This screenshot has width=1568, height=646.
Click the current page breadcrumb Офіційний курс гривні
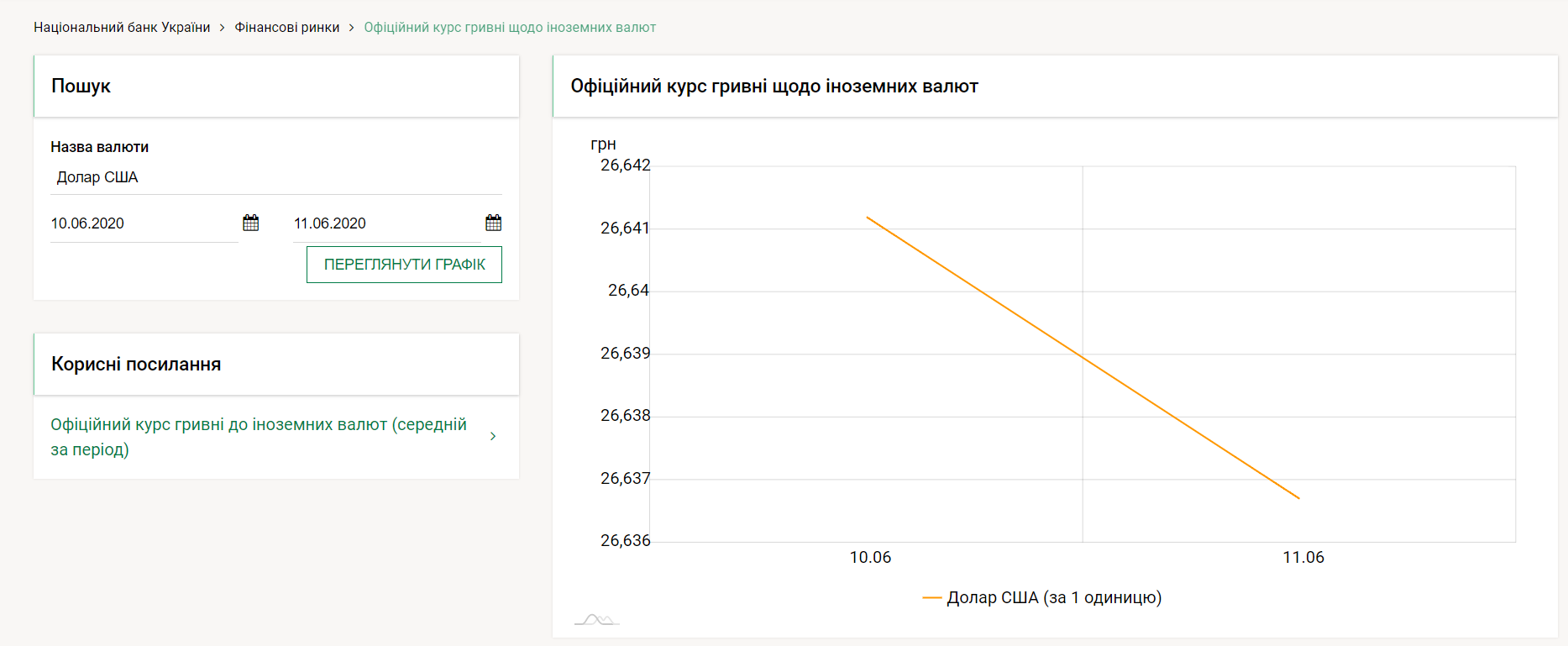coord(510,28)
